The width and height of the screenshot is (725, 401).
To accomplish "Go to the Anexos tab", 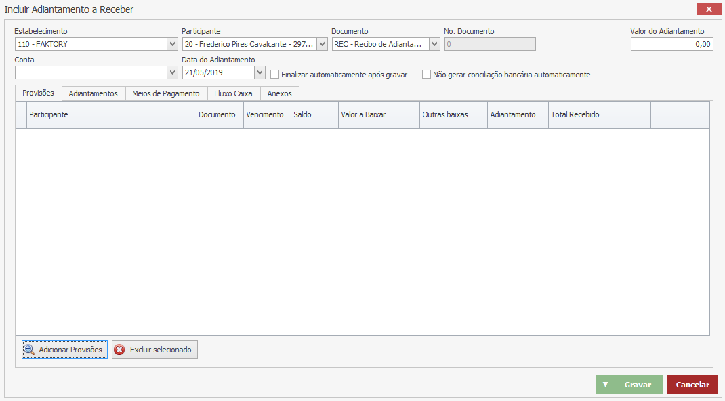I will click(279, 93).
